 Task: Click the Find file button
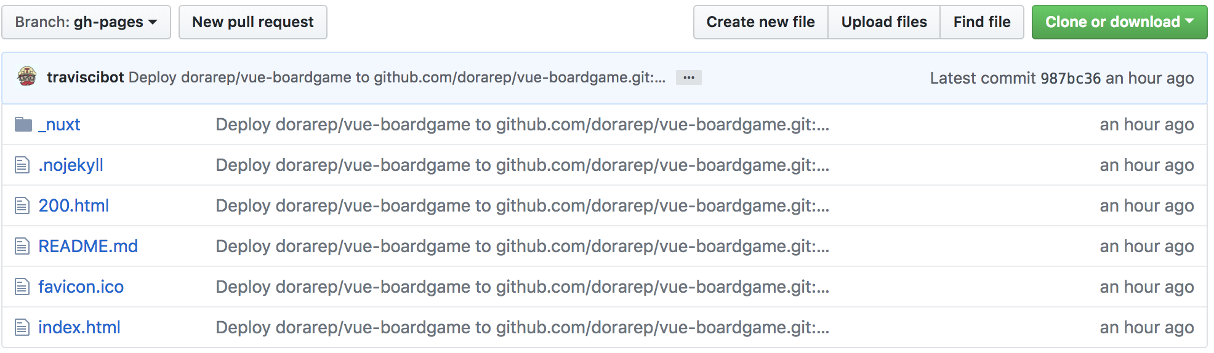(982, 22)
